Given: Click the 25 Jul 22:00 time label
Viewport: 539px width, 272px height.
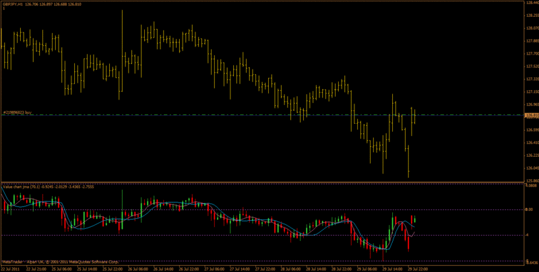Looking at the screenshot, I should tap(113, 269).
